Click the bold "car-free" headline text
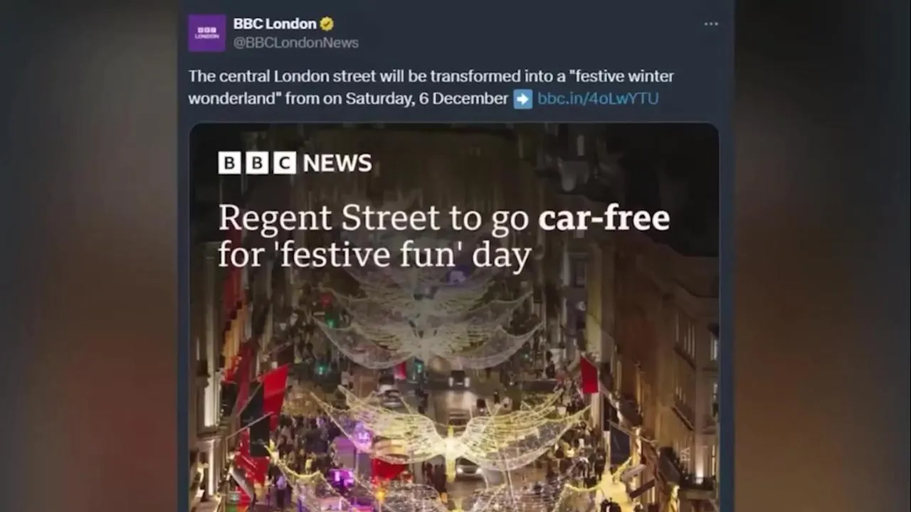911x512 pixels. pos(604,218)
